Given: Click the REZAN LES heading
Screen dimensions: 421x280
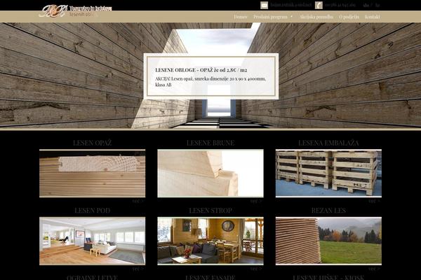Looking at the screenshot, I should tap(328, 211).
